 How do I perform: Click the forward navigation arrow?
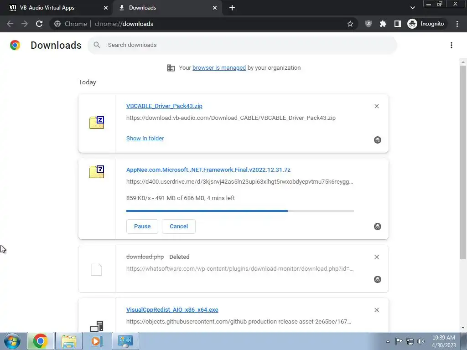coord(25,24)
